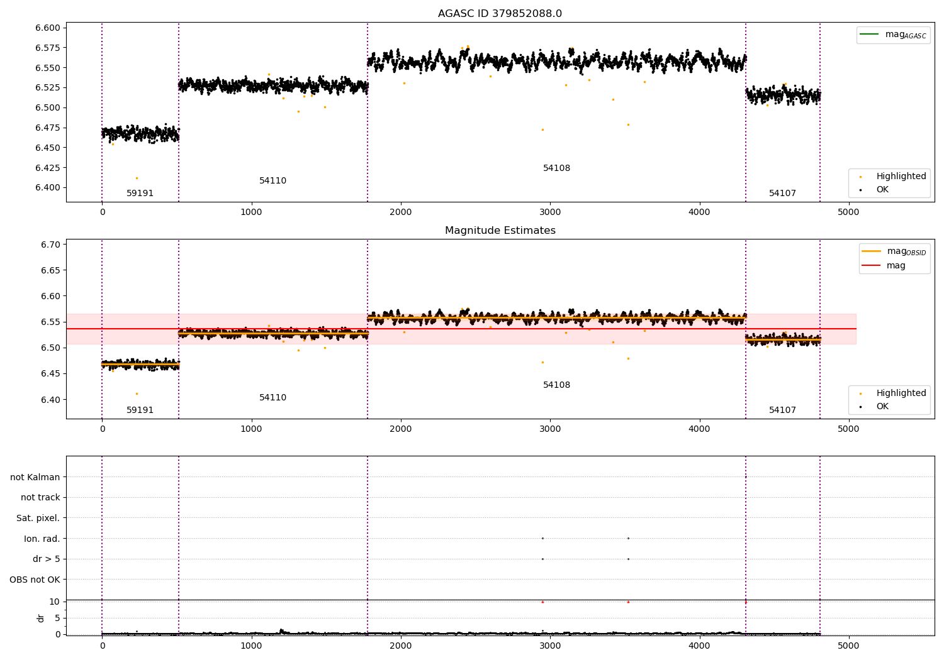Click the 6.550 y-axis tick label
Image resolution: width=944 pixels, height=660 pixels.
(48, 68)
